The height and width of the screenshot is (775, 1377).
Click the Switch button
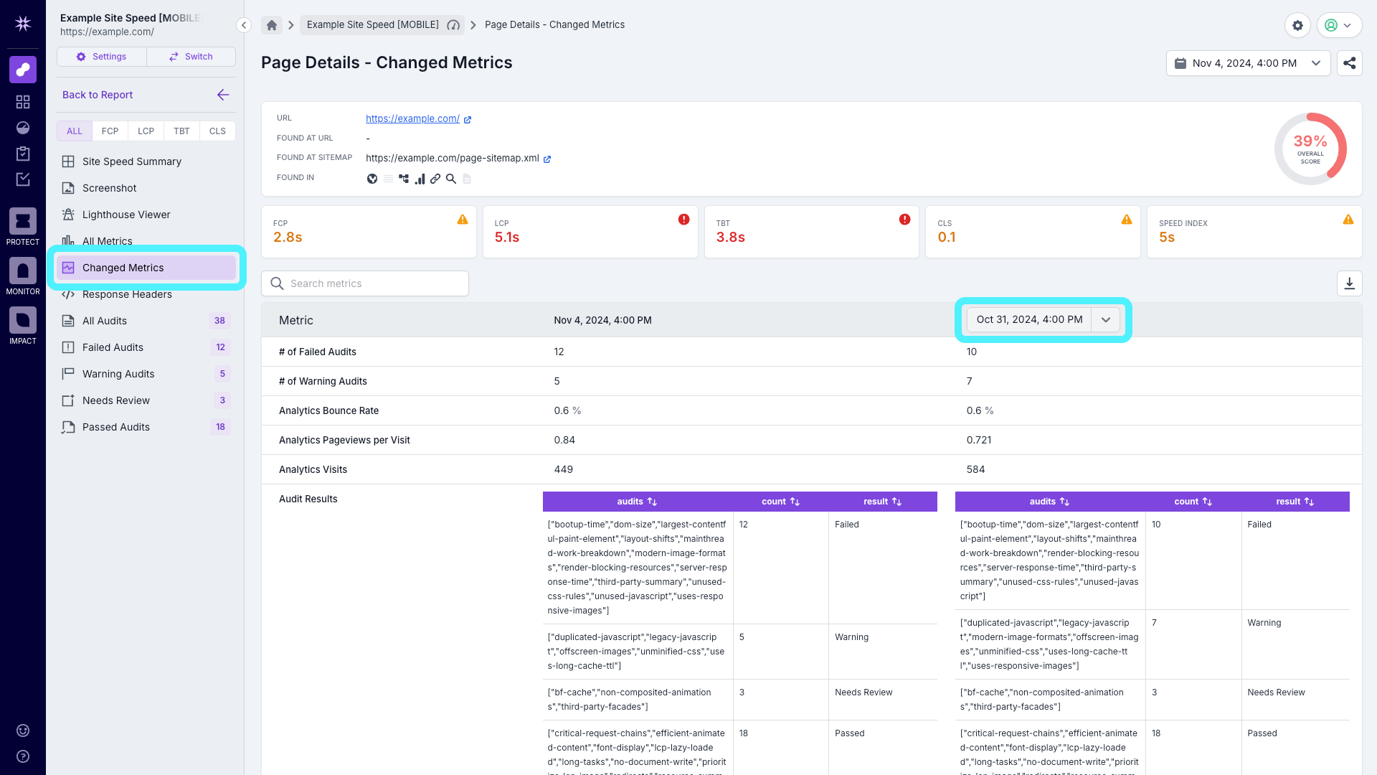191,57
